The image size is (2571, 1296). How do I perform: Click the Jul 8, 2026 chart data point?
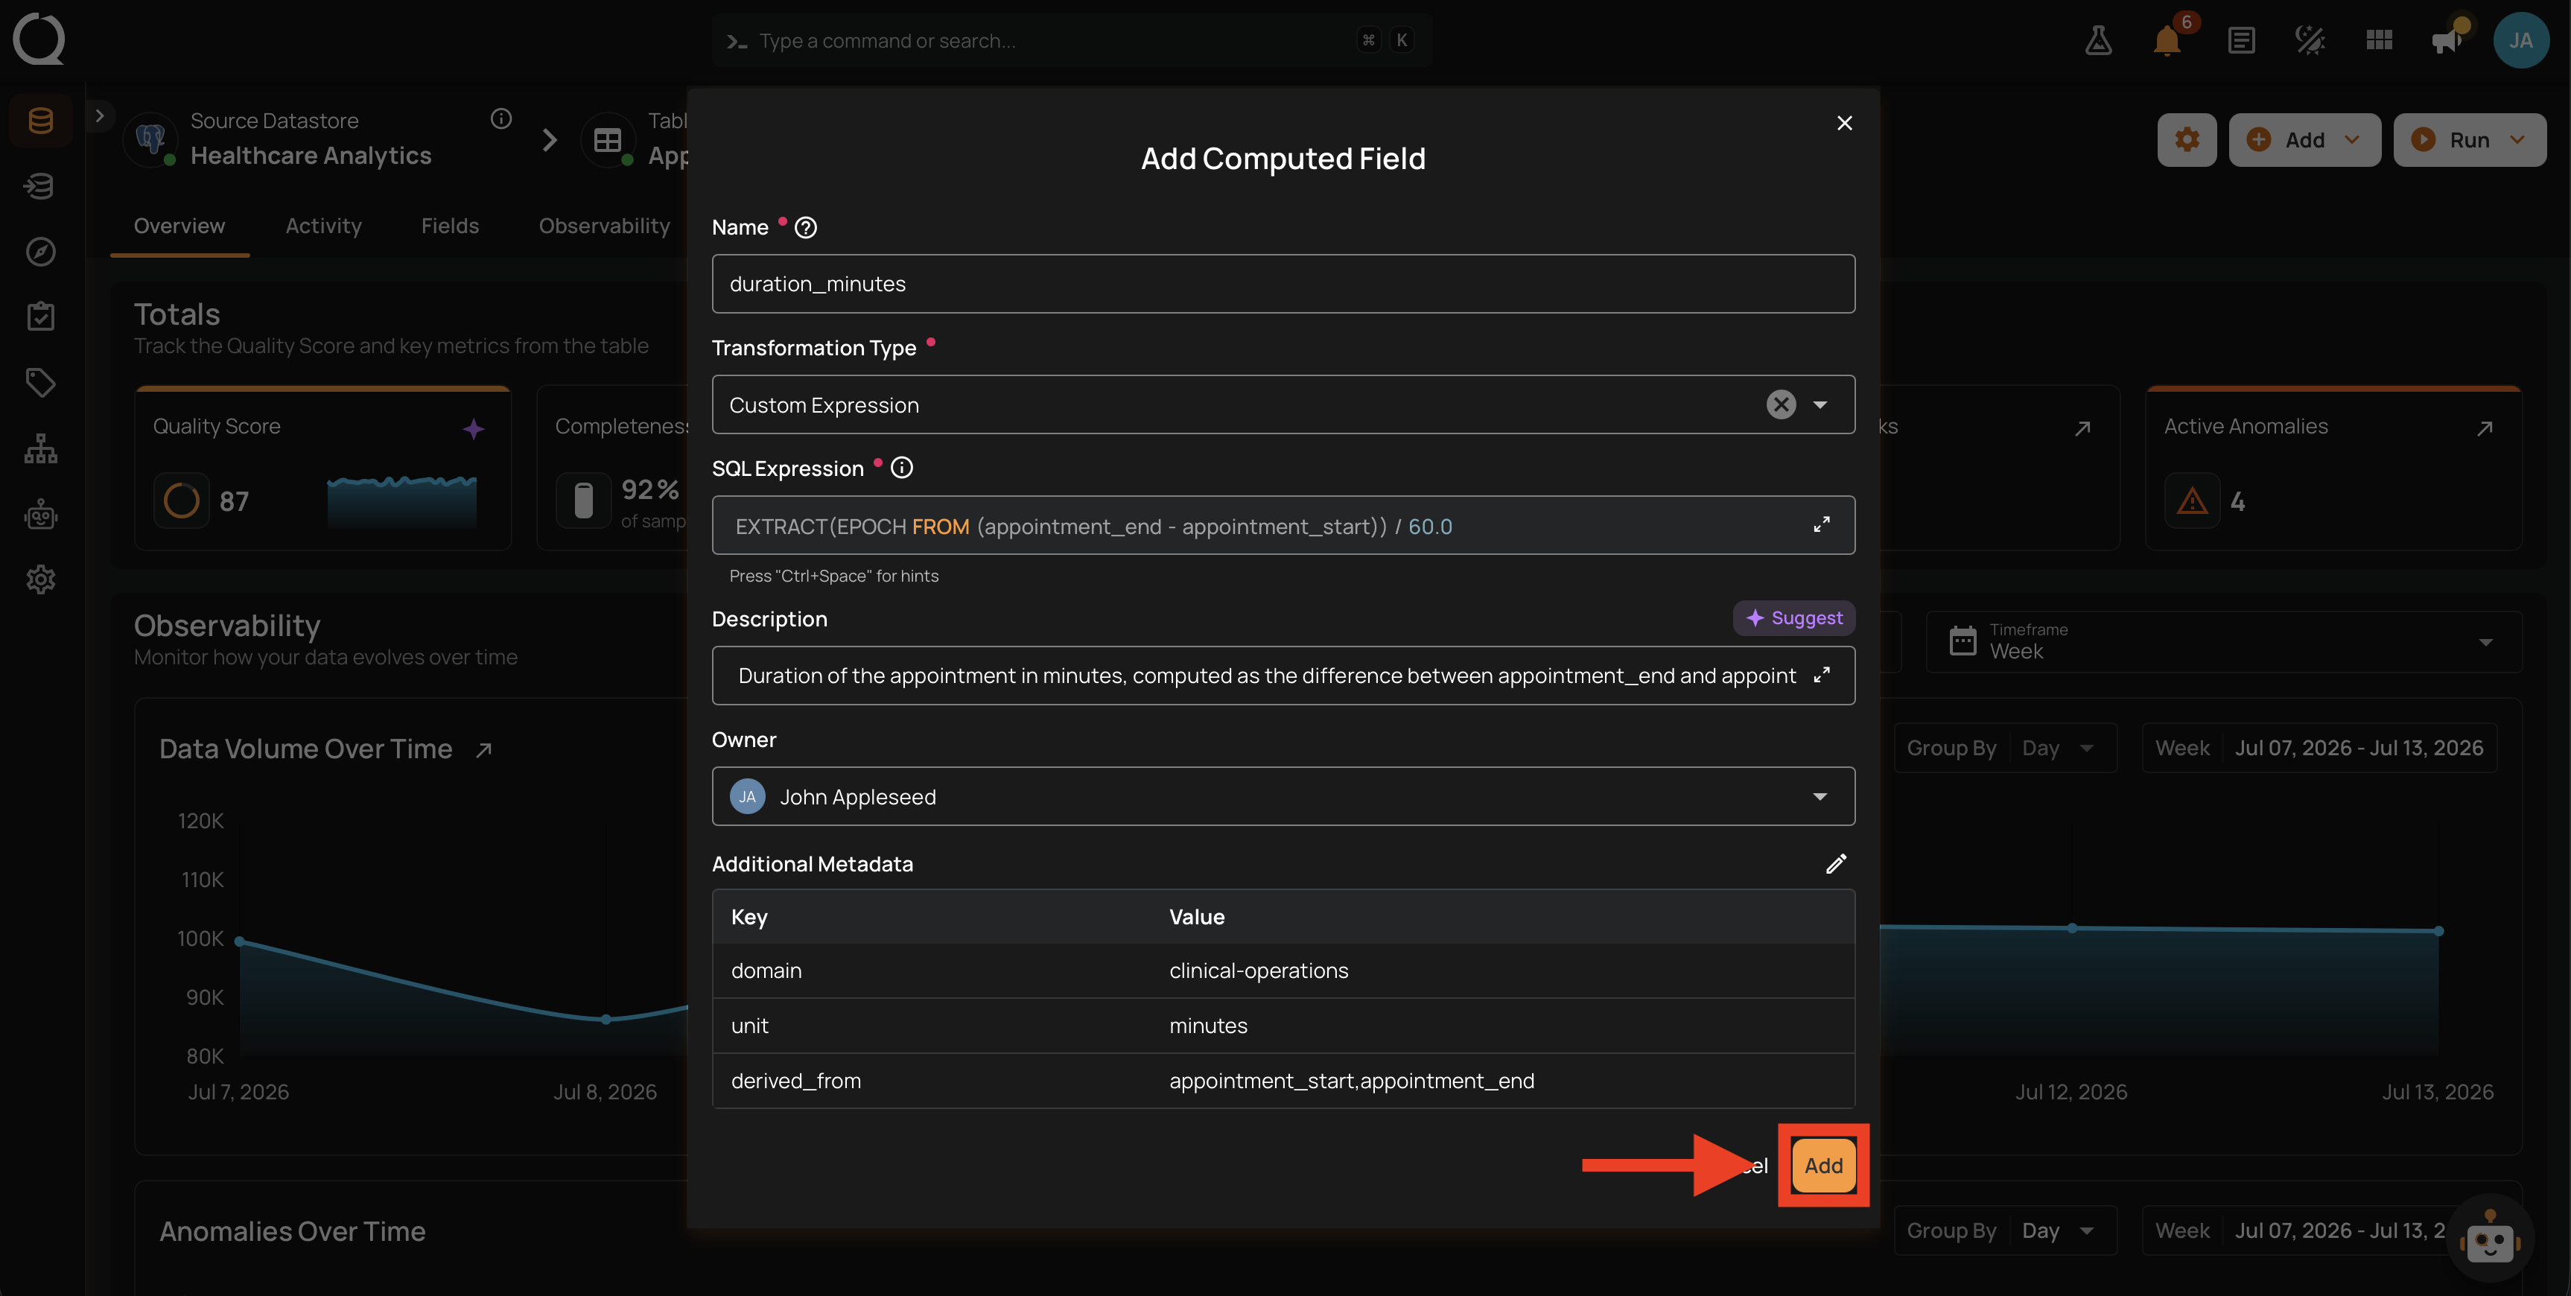click(606, 1018)
